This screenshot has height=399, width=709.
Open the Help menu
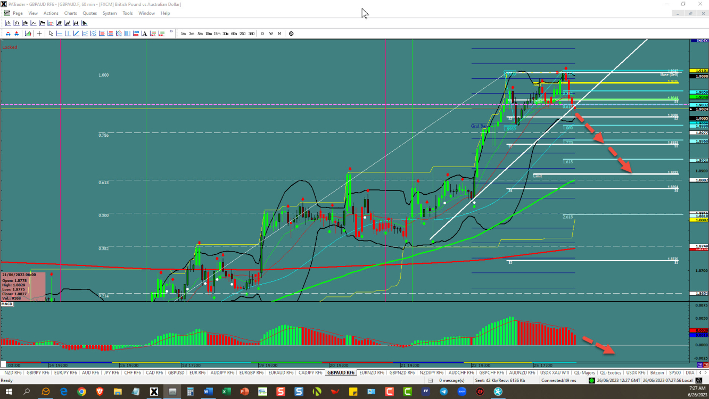coord(166,13)
